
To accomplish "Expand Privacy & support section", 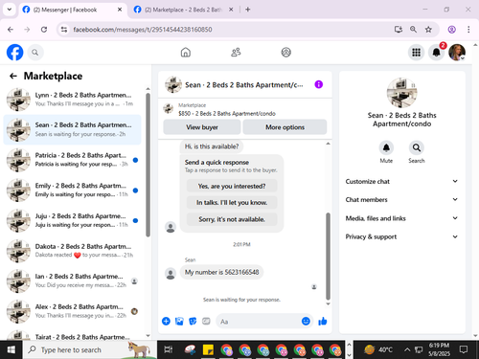I will click(401, 236).
